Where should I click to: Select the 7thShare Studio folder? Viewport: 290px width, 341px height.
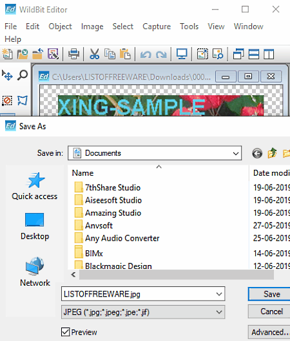(x=108, y=187)
